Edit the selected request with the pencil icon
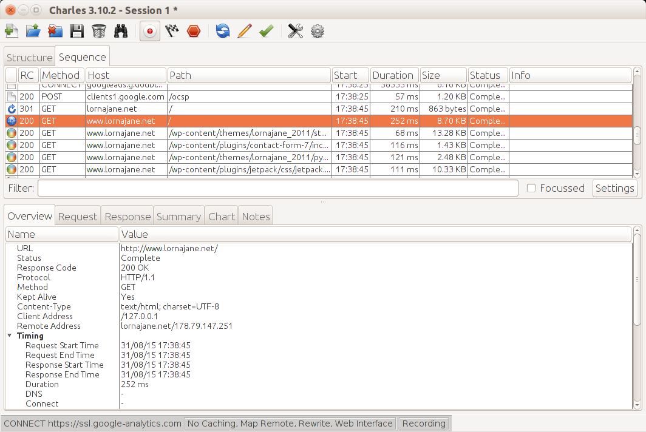Screen dimensions: 646x432 (x=245, y=31)
